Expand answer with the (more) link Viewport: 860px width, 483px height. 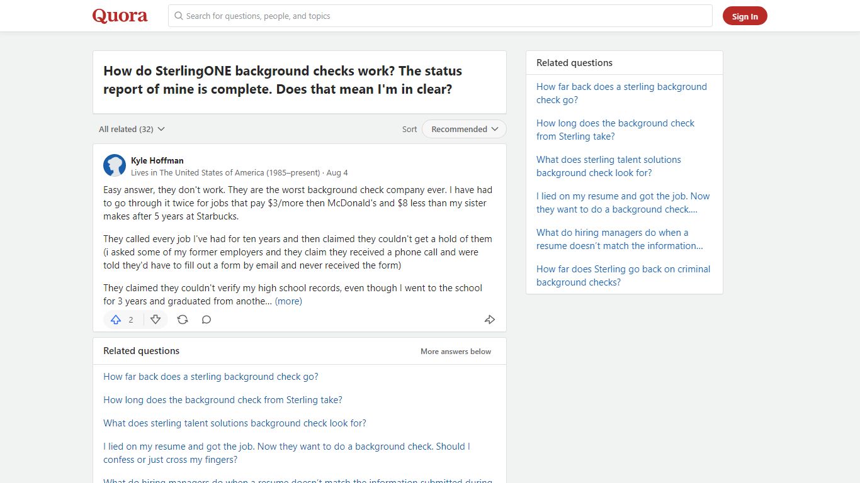click(x=288, y=301)
